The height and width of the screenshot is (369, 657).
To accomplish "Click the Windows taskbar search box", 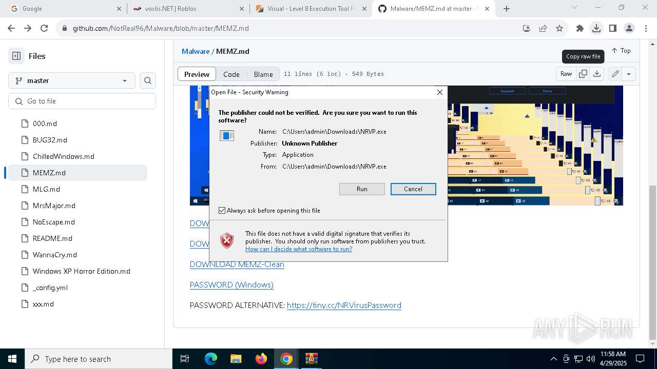I will pyautogui.click(x=99, y=359).
